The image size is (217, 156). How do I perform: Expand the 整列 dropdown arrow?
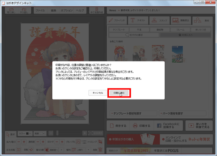88,150
